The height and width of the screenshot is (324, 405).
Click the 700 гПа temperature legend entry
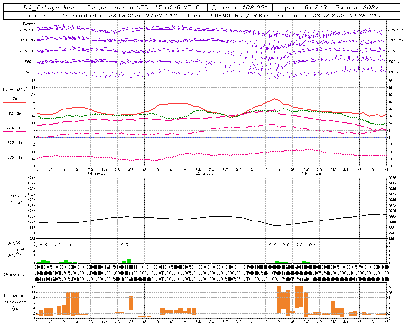(15, 142)
